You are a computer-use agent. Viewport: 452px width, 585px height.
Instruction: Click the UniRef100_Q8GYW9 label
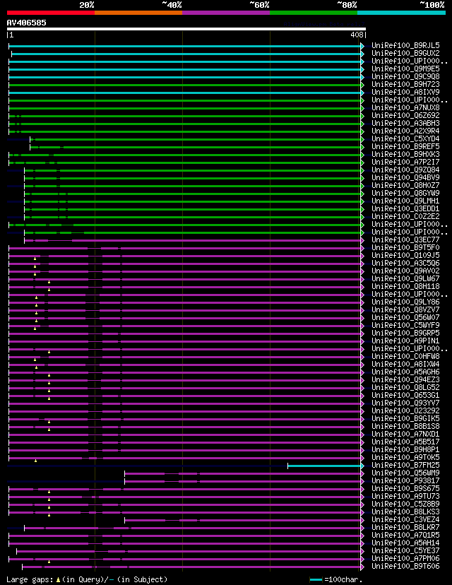[405, 194]
